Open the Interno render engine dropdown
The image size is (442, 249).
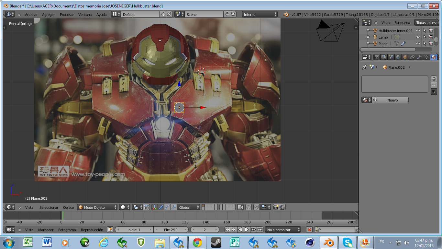(x=260, y=14)
